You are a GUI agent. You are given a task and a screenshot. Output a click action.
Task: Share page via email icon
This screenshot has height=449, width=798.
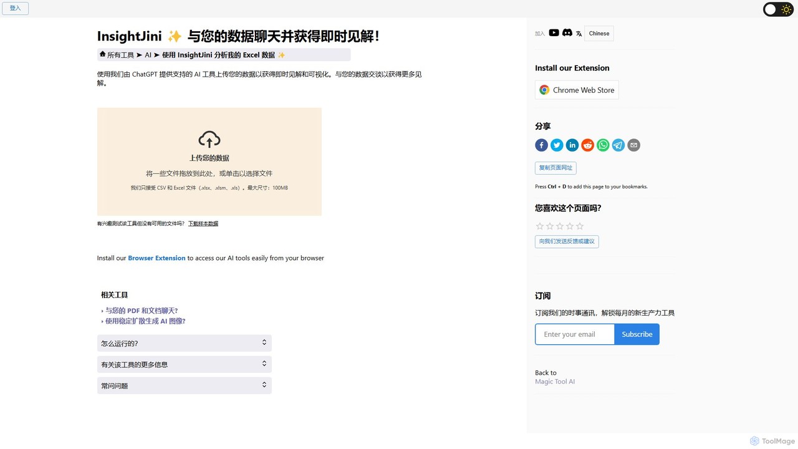tap(633, 145)
